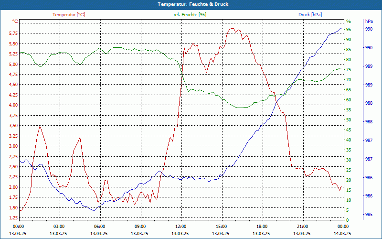Click green humidity axis value '30'
Viewport: 382px width, 239px height.
349,160
